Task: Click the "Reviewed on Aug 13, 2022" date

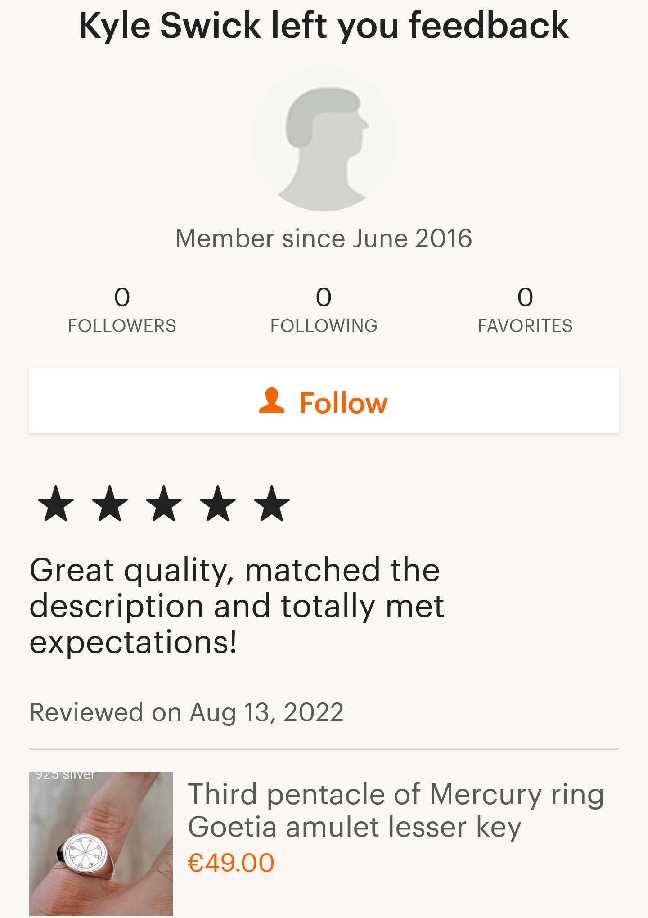Action: point(186,712)
